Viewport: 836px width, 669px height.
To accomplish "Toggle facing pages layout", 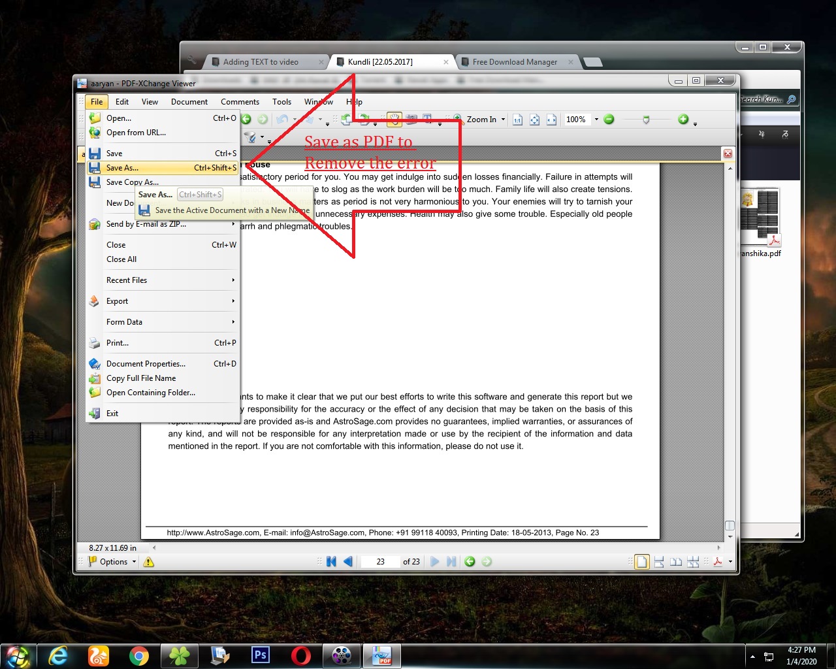I will 677,562.
